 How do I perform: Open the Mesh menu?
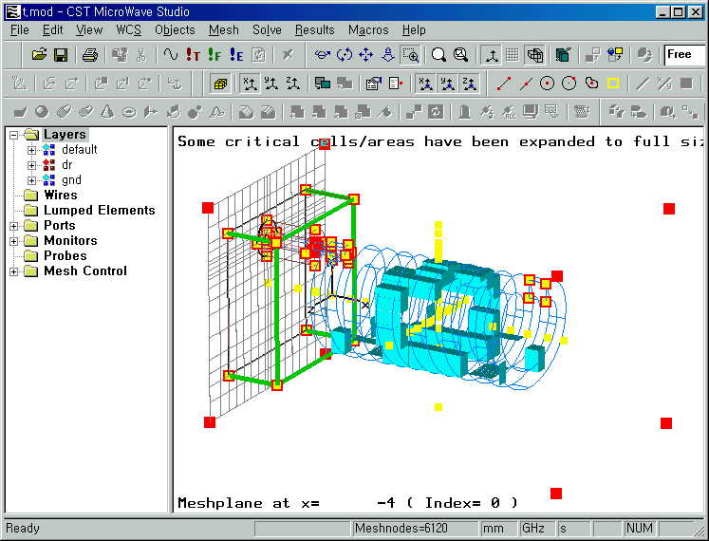pyautogui.click(x=223, y=29)
